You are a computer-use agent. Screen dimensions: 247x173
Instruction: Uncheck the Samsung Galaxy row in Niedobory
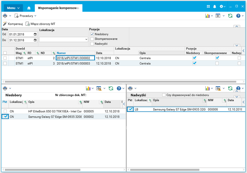(5, 117)
